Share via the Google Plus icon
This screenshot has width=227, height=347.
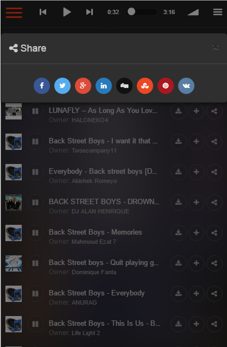[x=83, y=86]
